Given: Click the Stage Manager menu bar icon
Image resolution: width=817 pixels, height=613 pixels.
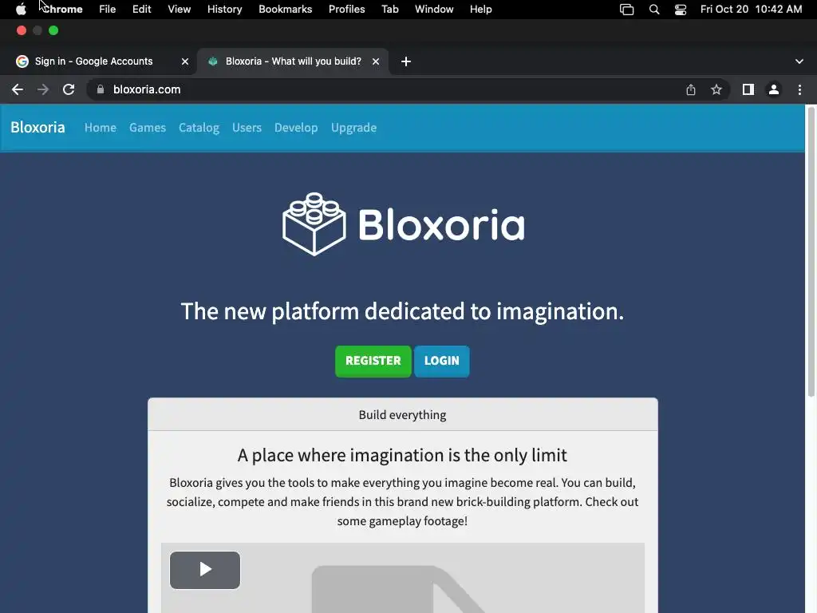Looking at the screenshot, I should [x=627, y=10].
